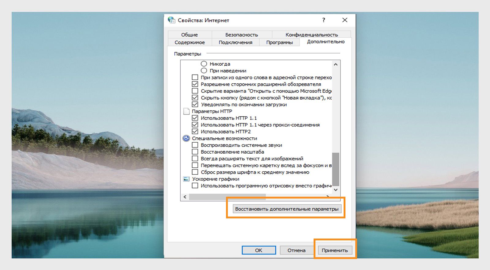Tick «Скрытие варианта Открыть с помощью Microsoft Edge»
The width and height of the screenshot is (490, 270).
pos(195,91)
